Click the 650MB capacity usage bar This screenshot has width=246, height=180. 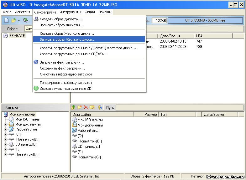[205, 20]
